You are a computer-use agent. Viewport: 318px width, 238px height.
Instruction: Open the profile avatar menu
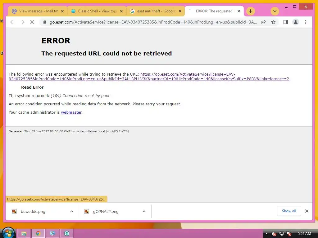pos(296,22)
